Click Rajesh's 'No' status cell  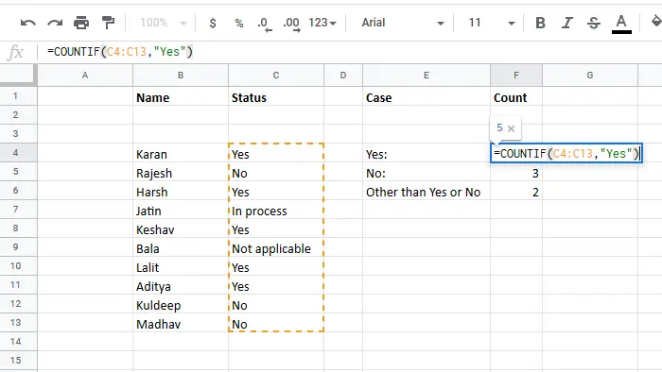click(276, 173)
